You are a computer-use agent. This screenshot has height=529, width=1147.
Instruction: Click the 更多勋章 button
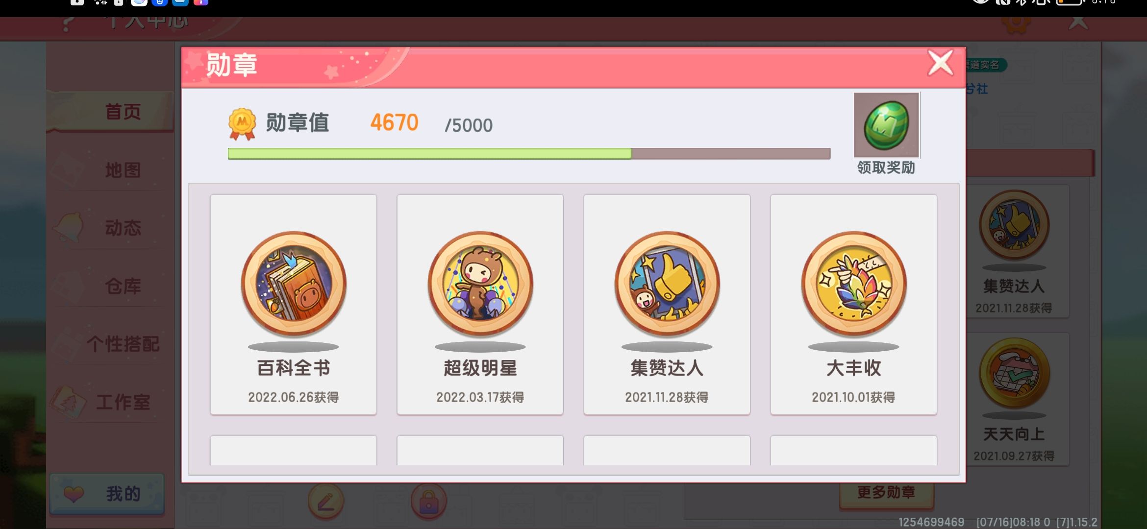pos(886,492)
